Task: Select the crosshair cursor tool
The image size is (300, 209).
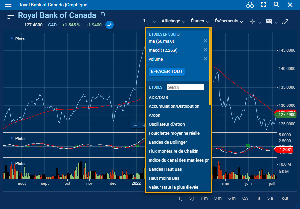Action: tap(252, 21)
